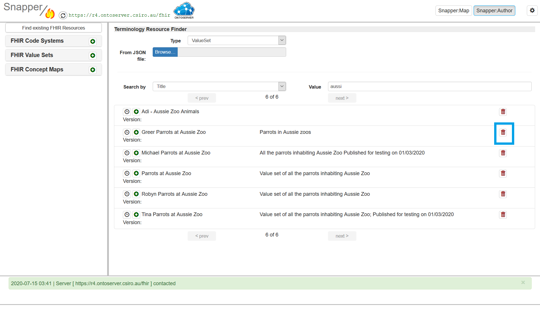Click description 'Parrots in Aussie zoos'
This screenshot has height=313, width=540.
pos(285,132)
